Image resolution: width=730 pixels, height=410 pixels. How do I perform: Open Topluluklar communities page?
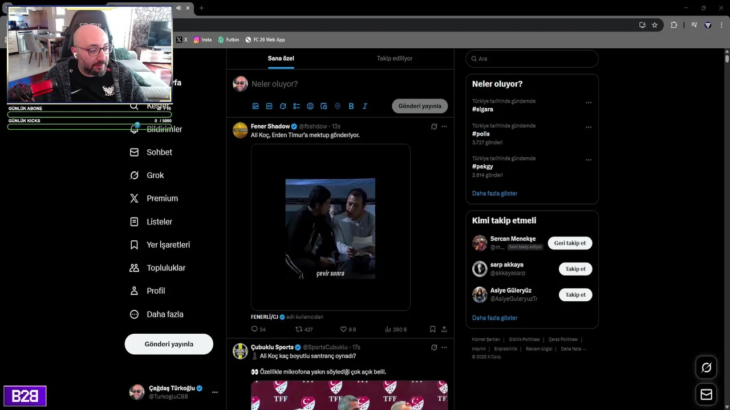(157, 268)
